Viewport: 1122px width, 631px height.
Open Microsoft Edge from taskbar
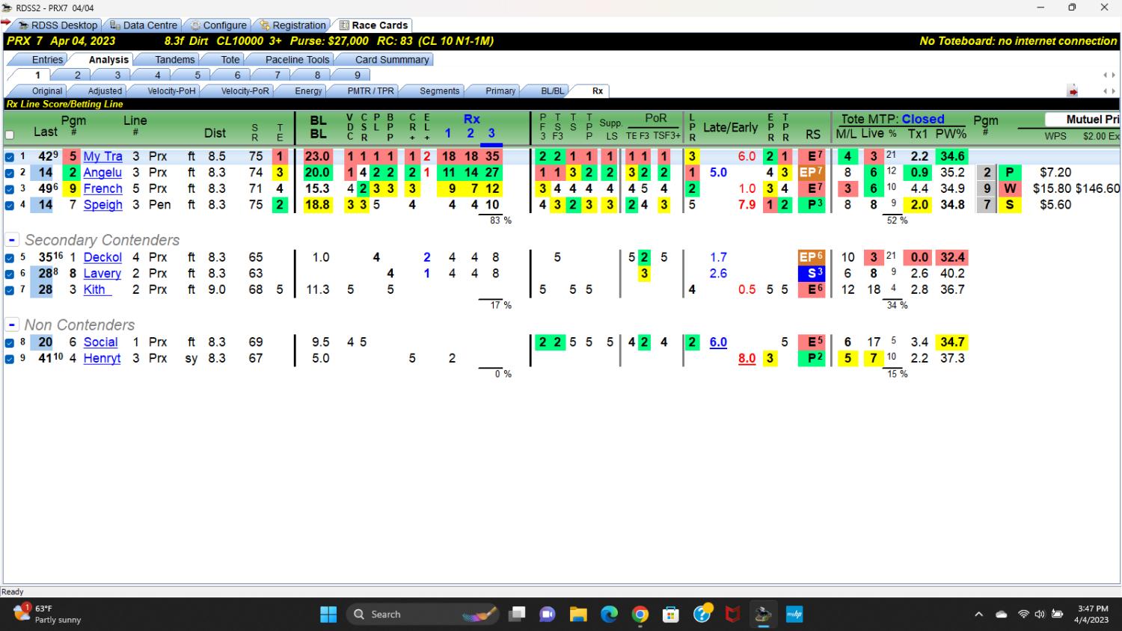coord(609,615)
